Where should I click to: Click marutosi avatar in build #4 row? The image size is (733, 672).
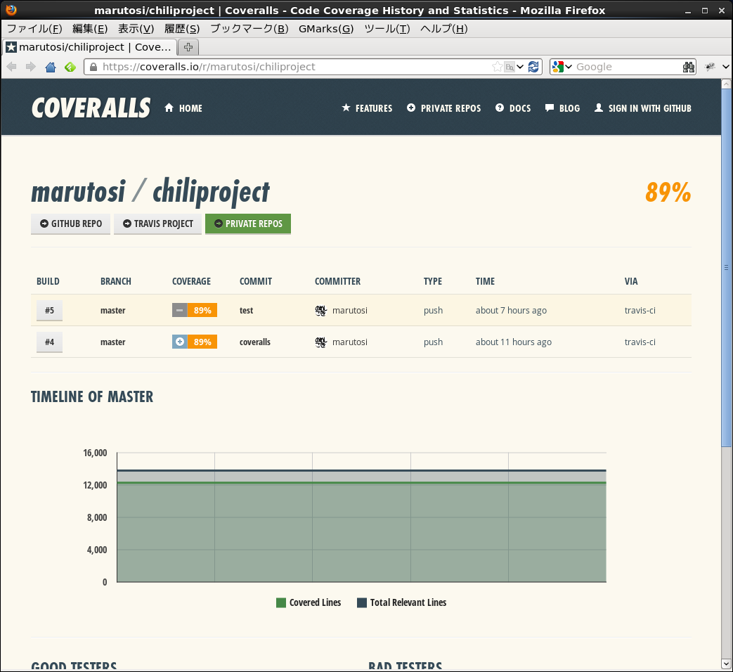click(x=320, y=342)
